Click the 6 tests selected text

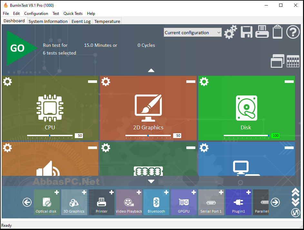59,53
